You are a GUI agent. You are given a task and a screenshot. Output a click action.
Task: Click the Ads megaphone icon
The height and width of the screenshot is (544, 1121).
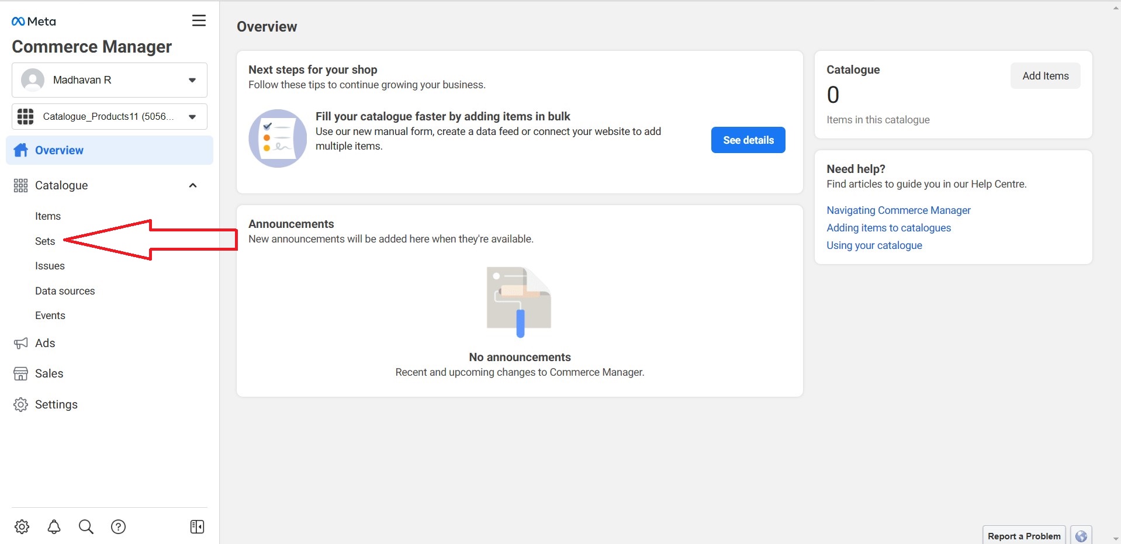[20, 343]
